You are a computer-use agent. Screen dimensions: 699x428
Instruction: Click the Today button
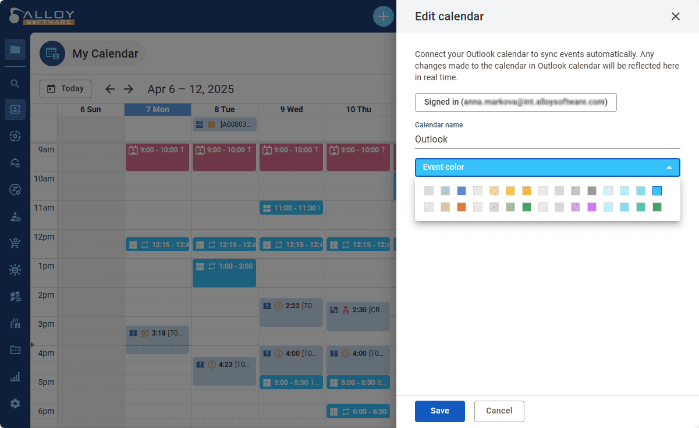[65, 88]
